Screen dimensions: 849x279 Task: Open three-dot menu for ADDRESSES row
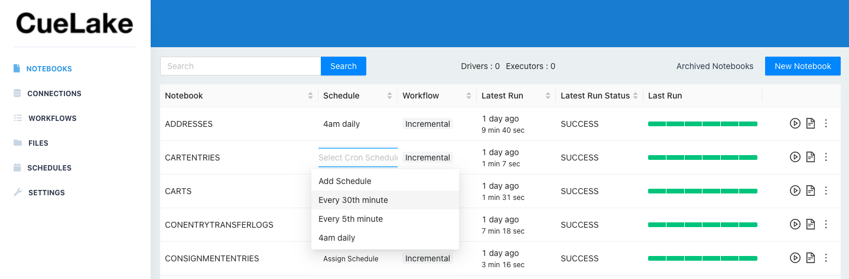pyautogui.click(x=826, y=123)
